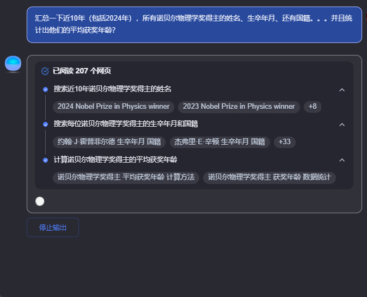This screenshot has width=367, height=297.
Task: Open the 约翰·J·霍普菲尔德 生卒年月 国籍 query chip
Action: click(x=109, y=142)
